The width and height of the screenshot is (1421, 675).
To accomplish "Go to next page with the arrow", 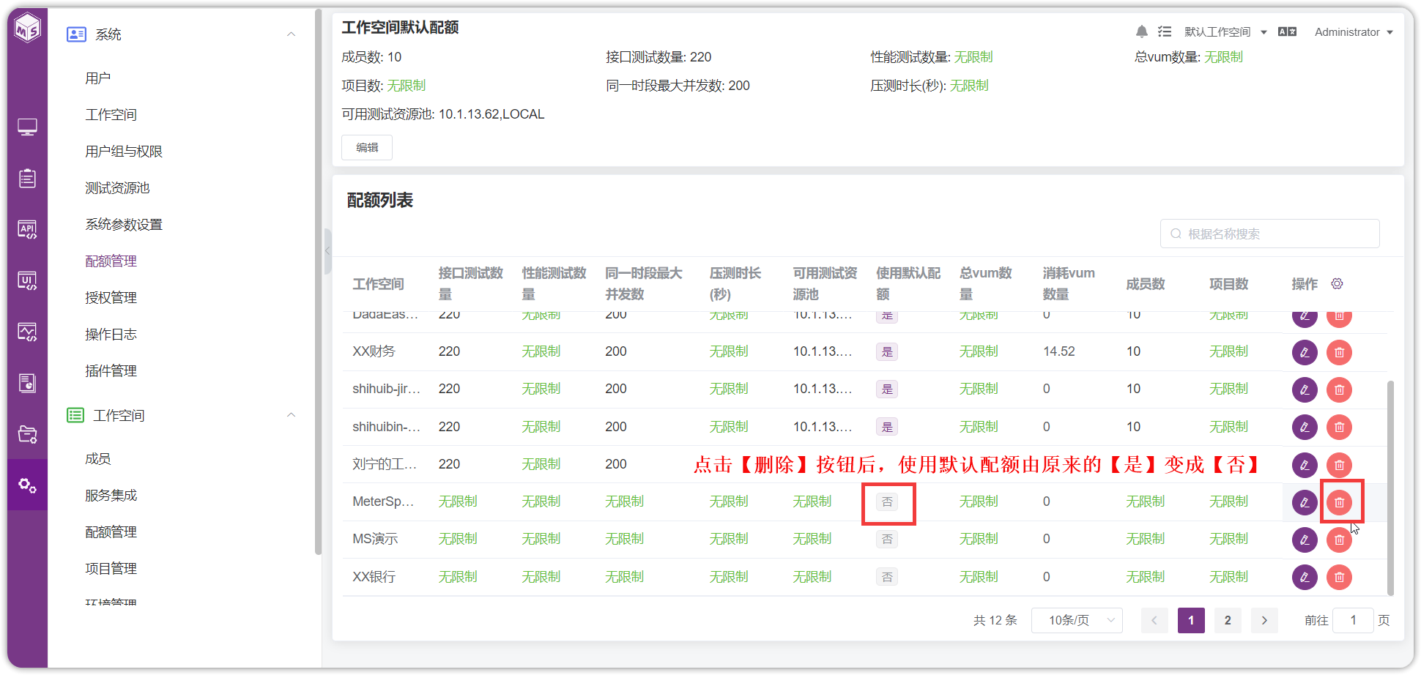I will point(1264,620).
